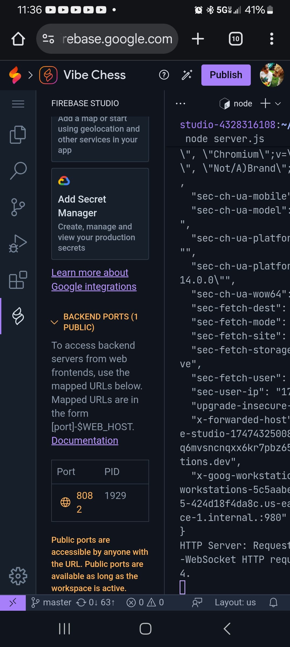
Task: Open the browser three-dot menu
Action: pos(271,39)
